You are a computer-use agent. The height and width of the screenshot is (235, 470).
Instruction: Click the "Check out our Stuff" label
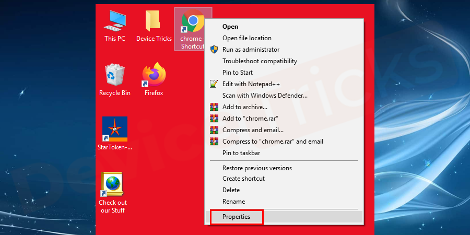[113, 206]
